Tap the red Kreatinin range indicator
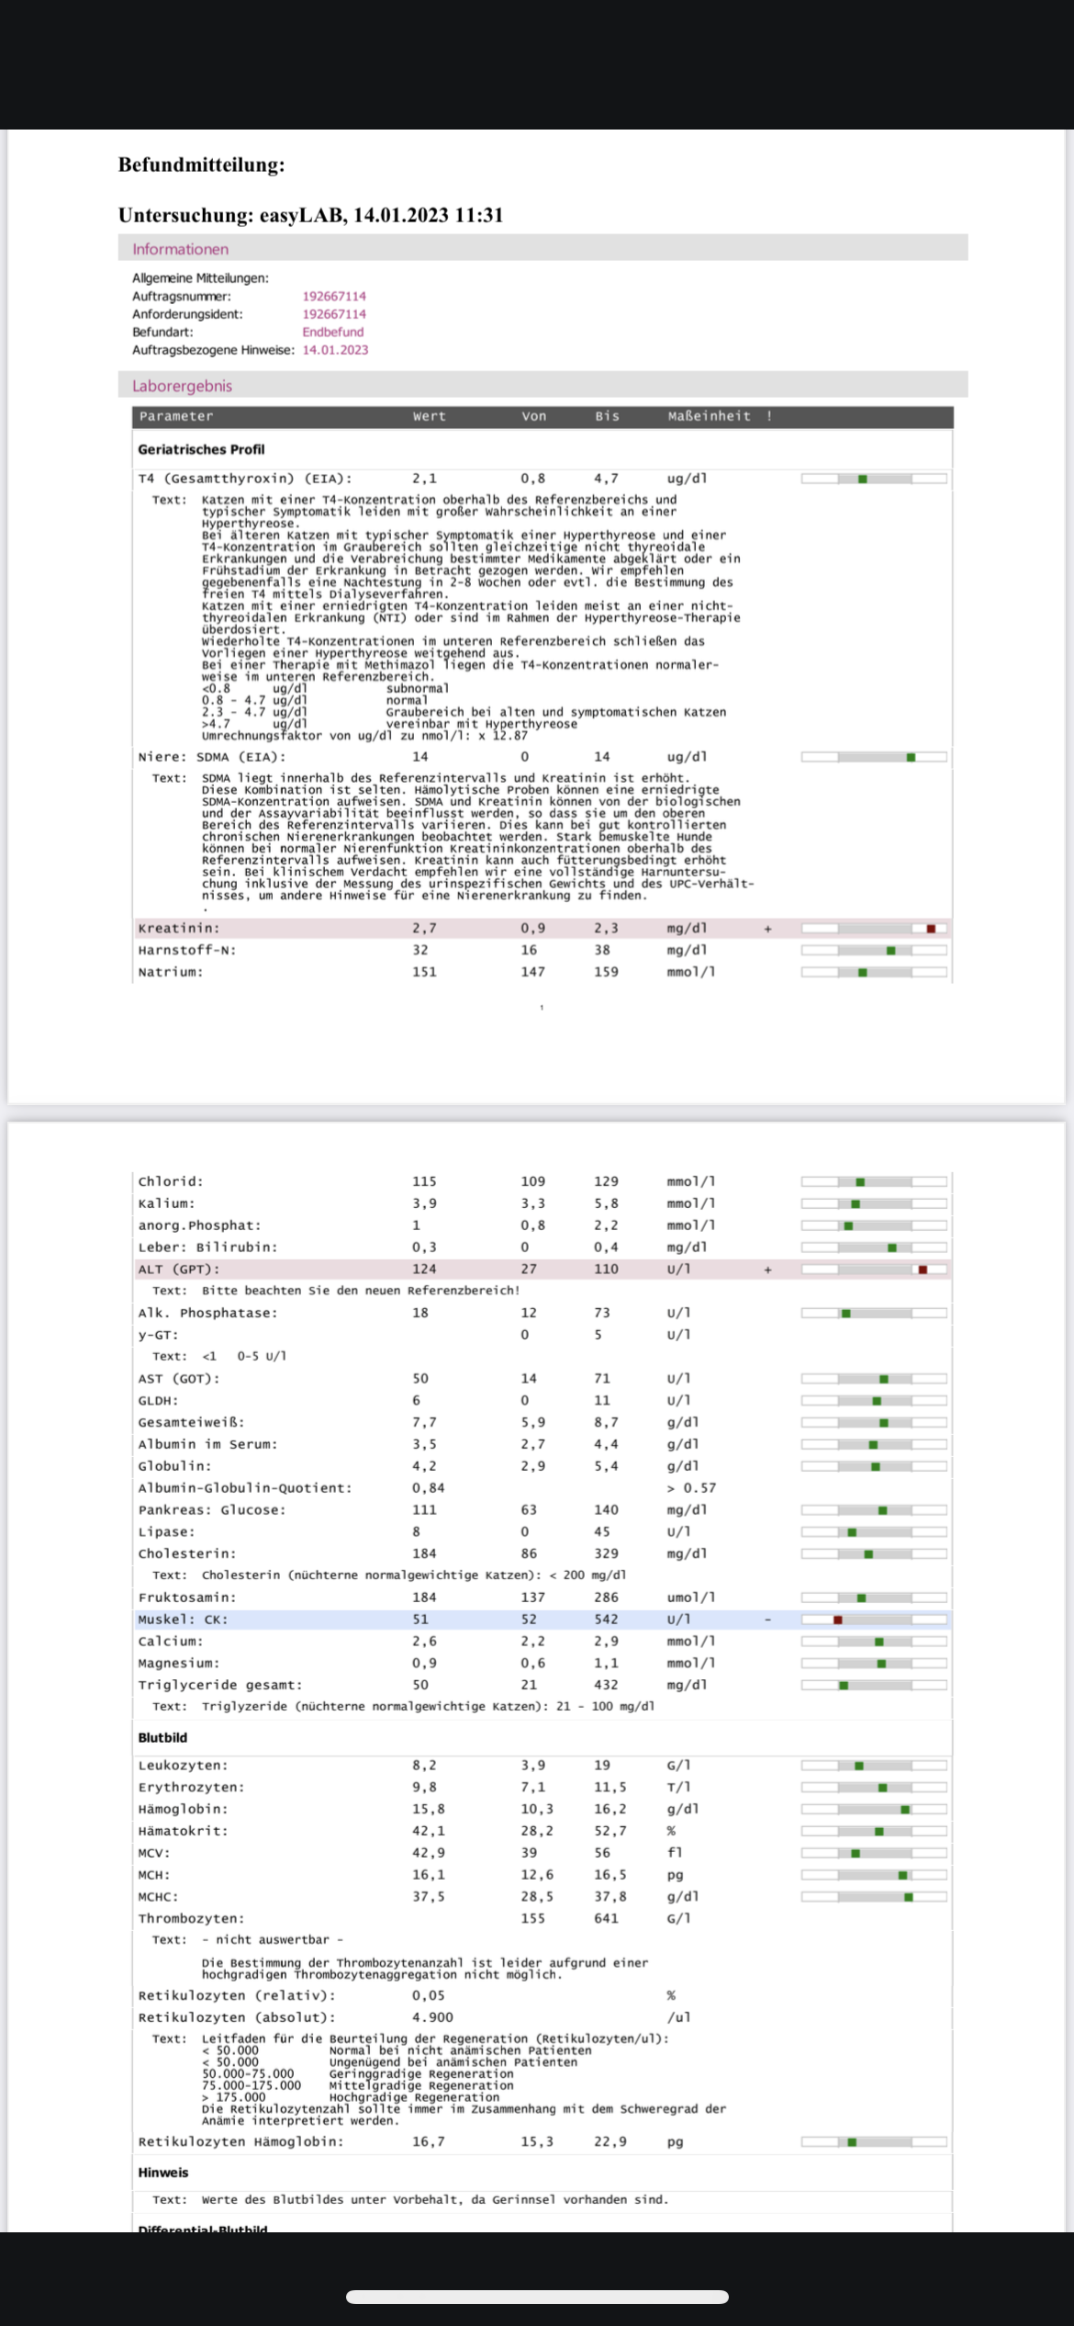The height and width of the screenshot is (2326, 1074). [931, 929]
